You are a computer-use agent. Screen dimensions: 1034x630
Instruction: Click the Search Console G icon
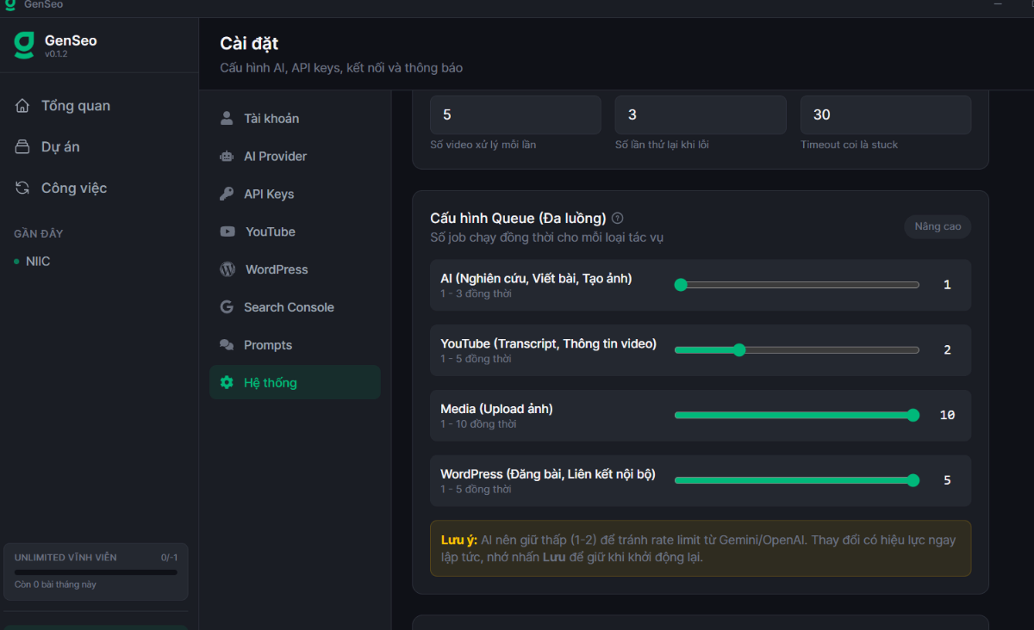point(226,307)
